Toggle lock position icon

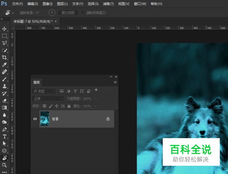point(57,106)
